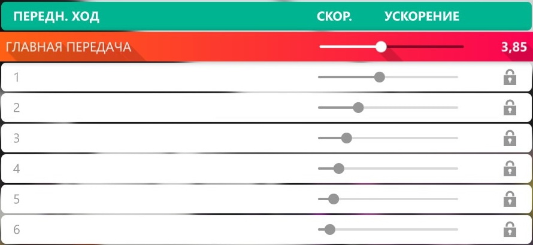Select the УСКОРЕНИЕ column heading
The height and width of the screenshot is (245, 533).
(x=422, y=16)
